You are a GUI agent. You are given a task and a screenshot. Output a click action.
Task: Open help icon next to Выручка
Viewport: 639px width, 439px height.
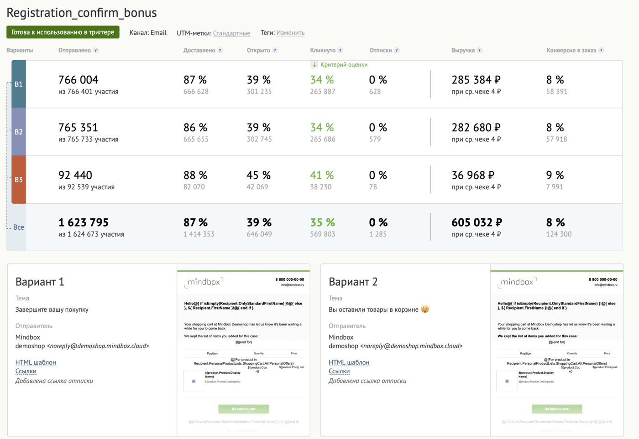(480, 51)
